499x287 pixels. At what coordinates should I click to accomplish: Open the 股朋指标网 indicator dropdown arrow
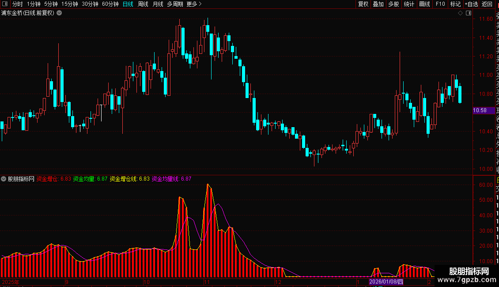click(4, 179)
